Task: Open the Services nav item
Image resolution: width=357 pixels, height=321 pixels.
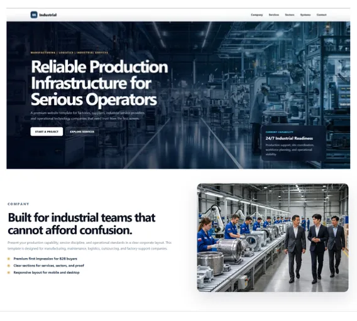Action: (x=274, y=15)
